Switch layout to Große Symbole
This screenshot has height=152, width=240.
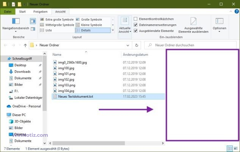(x=89, y=19)
